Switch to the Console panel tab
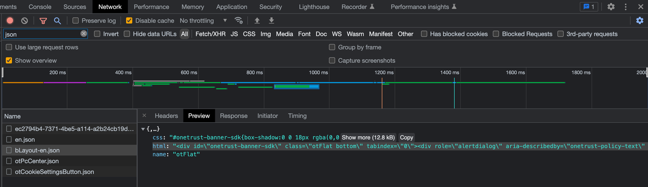This screenshot has height=187, width=648. click(x=40, y=7)
